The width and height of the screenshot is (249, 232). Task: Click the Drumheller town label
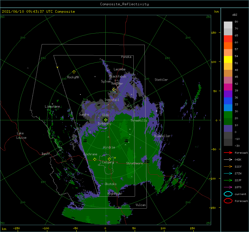pos(162,136)
